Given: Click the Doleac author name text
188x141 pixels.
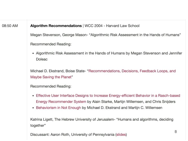Looking at the screenshot, I should (x=42, y=59).
